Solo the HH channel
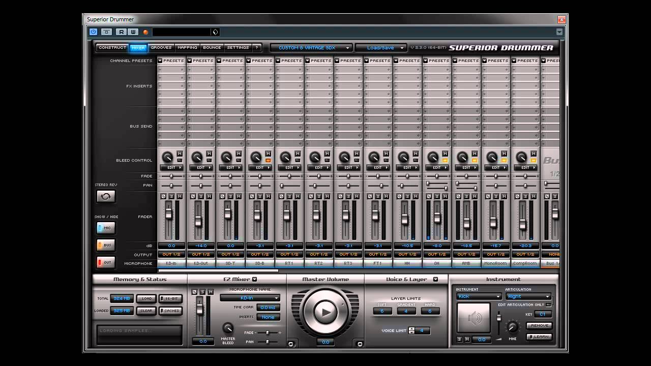This screenshot has height=366, width=651. pyautogui.click(x=407, y=196)
